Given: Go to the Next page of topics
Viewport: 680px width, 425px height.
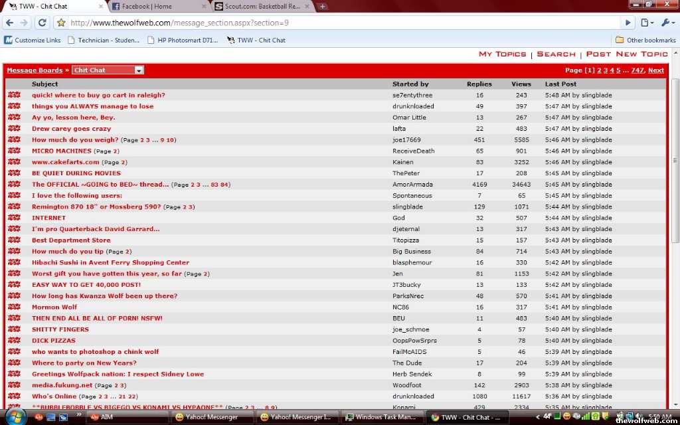Looking at the screenshot, I should 655,70.
